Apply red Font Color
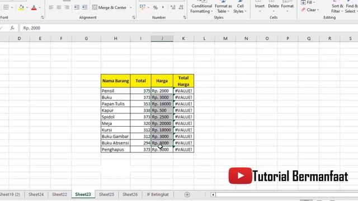The height and width of the screenshot is (201, 358). pyautogui.click(x=34, y=7)
